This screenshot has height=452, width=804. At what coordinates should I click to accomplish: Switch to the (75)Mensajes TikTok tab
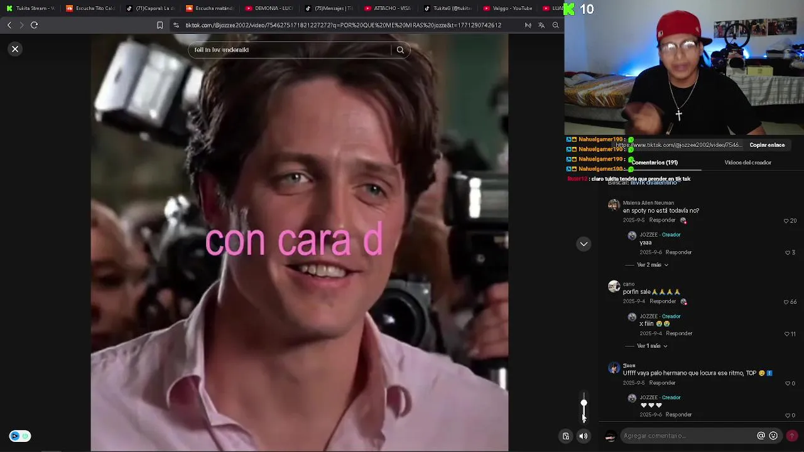tap(329, 8)
